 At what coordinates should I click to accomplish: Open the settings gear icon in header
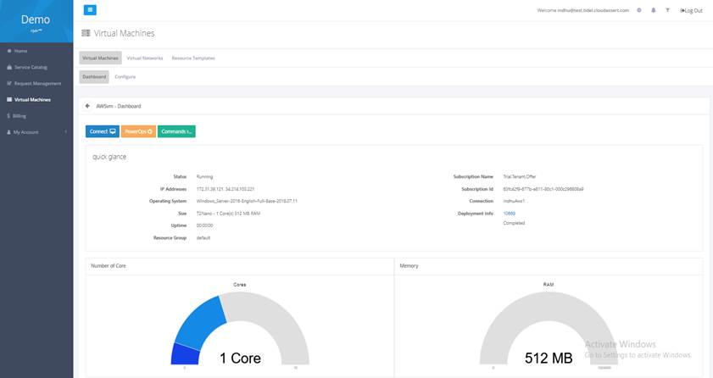coord(639,10)
